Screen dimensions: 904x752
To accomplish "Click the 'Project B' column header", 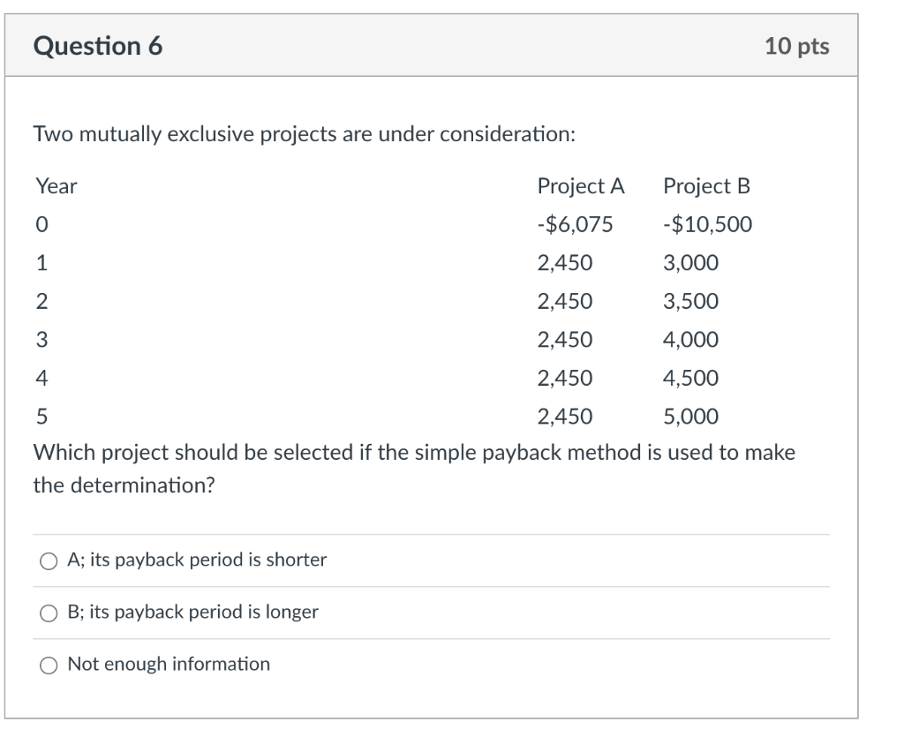I will click(x=706, y=185).
